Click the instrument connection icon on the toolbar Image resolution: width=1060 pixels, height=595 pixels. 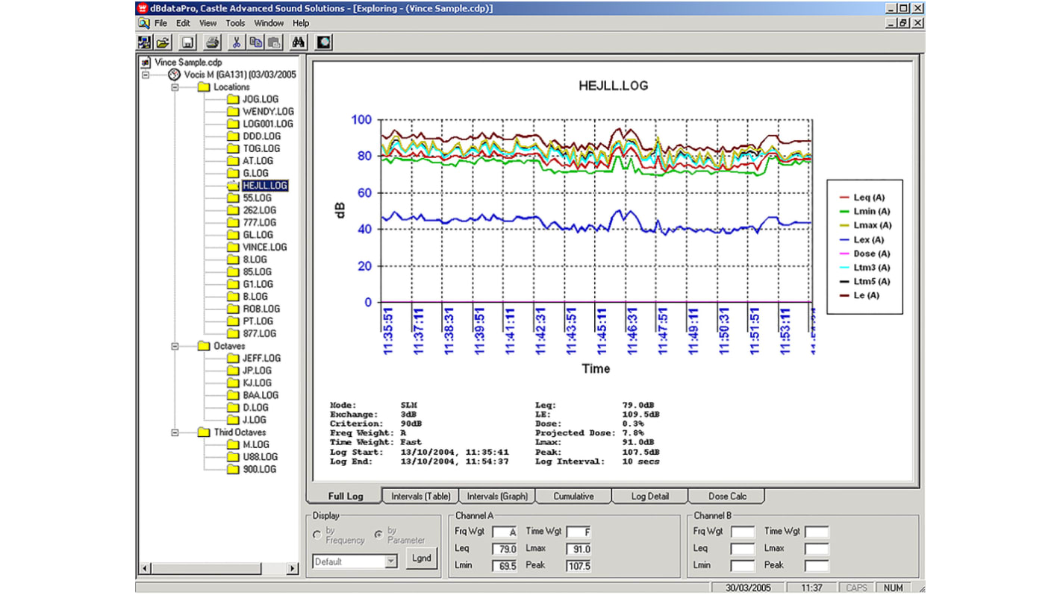323,42
